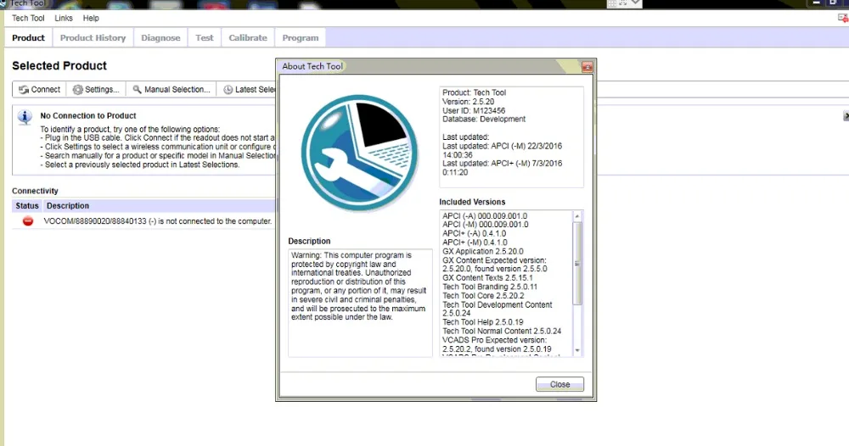Select 'GX Content Texts 2.5.15.1' entry
The width and height of the screenshot is (849, 446).
point(487,278)
